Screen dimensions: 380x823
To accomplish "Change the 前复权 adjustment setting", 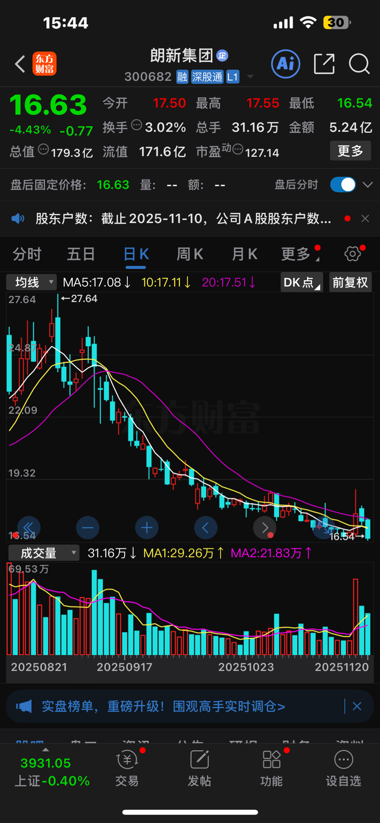I will click(x=350, y=283).
